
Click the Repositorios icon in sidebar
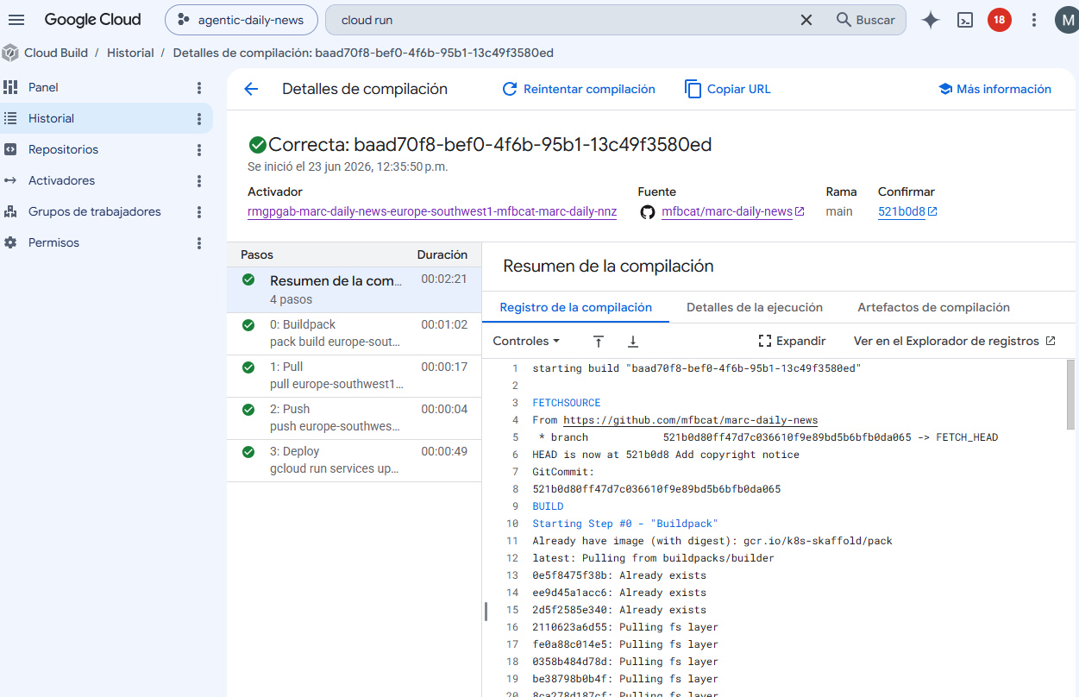10,149
